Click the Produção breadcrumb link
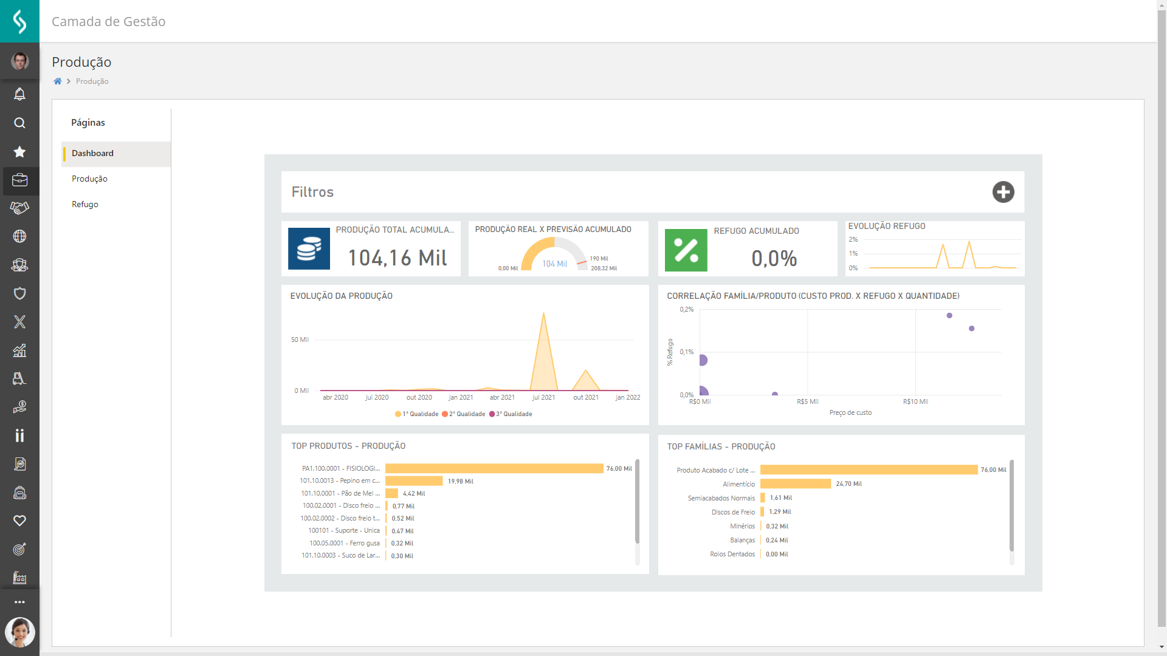 pos(92,81)
